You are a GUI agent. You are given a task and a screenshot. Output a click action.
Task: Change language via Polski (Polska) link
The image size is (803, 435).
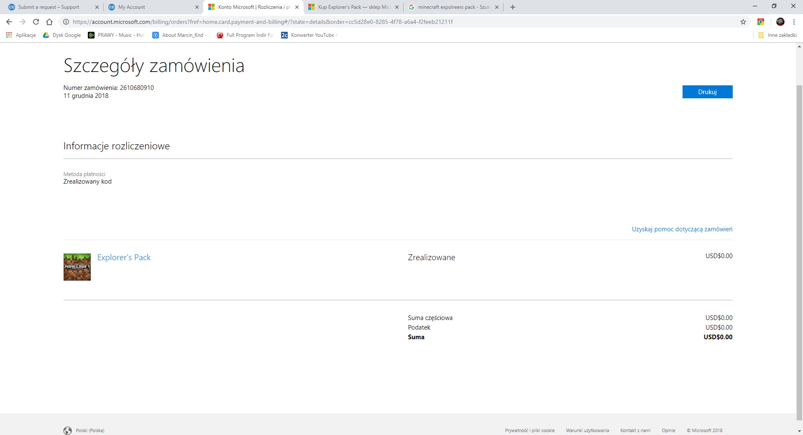90,430
